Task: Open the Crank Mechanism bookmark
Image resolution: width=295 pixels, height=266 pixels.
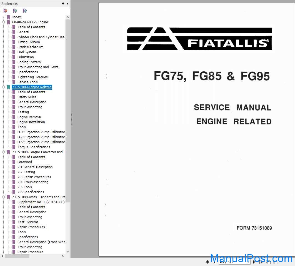Action: coord(31,47)
